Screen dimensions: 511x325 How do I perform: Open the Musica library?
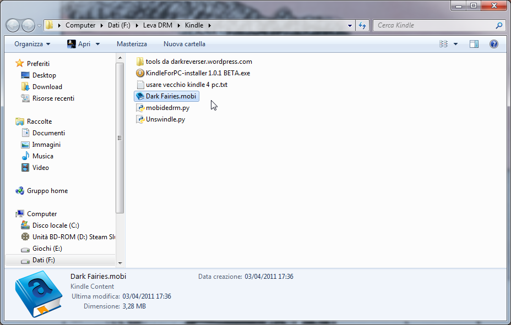pyautogui.click(x=43, y=156)
